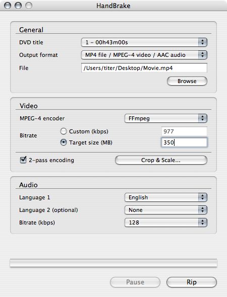Image resolution: width=227 pixels, height=297 pixels.
Task: Click the File path text field
Action: point(144,68)
